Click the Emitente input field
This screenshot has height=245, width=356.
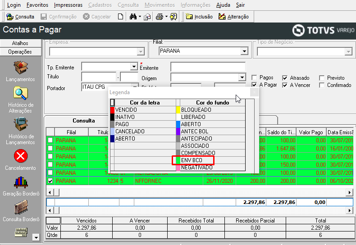(x=208, y=67)
